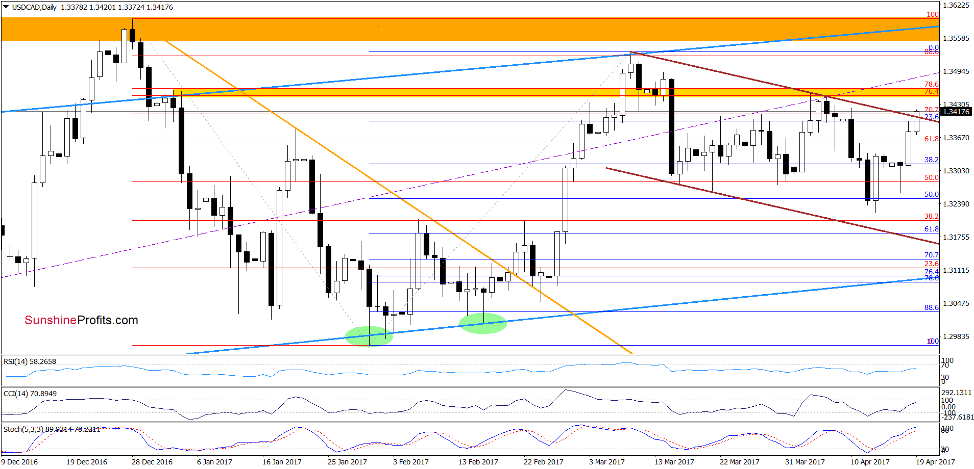Click price axis label 1.34945
Viewport: 974px width, 469px height.
956,71
